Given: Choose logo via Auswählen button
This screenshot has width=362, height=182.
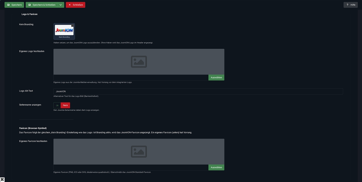Looking at the screenshot, I should tap(216, 78).
